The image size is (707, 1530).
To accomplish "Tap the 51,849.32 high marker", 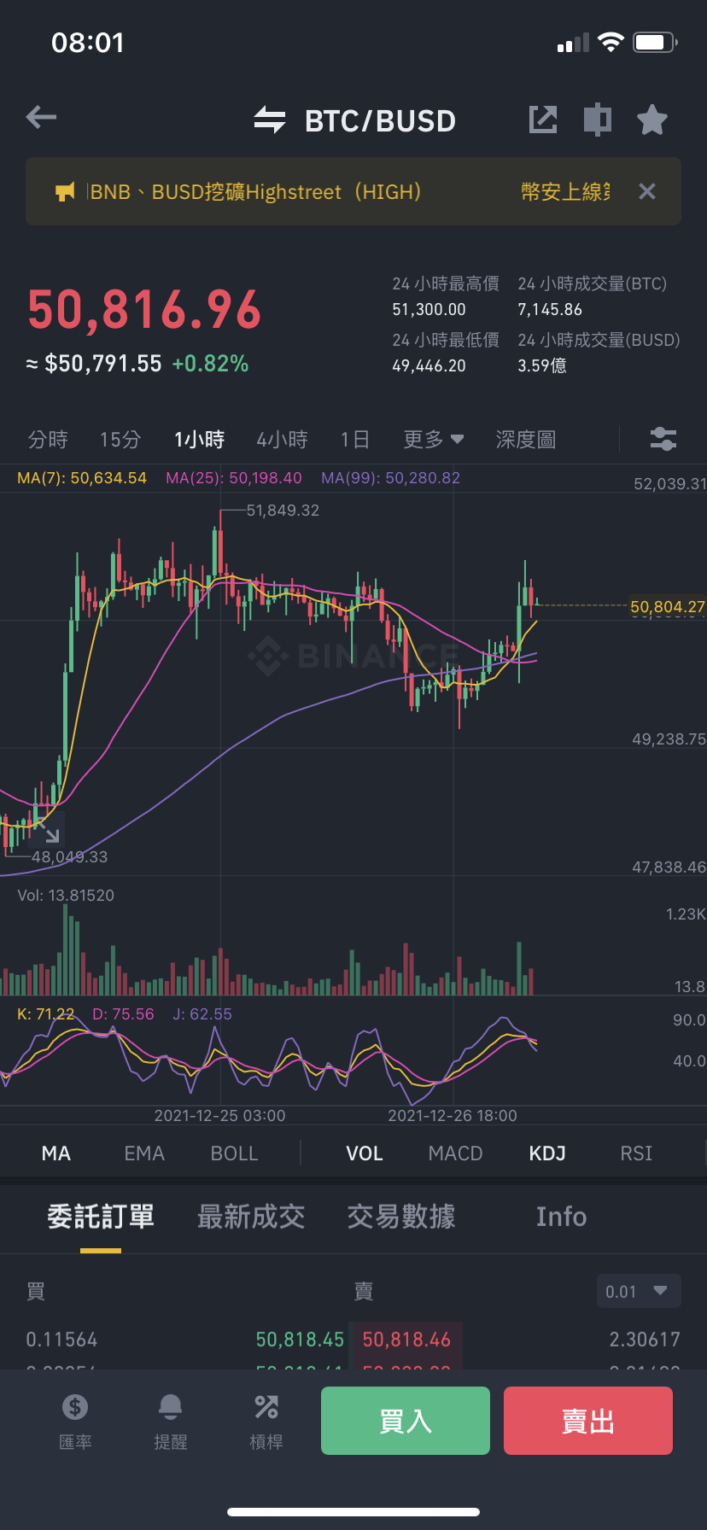I will pyautogui.click(x=283, y=511).
